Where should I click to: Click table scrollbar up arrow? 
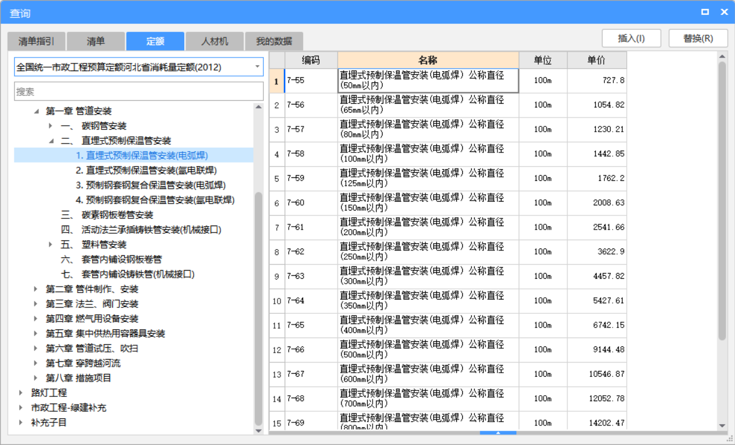723,58
